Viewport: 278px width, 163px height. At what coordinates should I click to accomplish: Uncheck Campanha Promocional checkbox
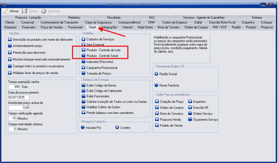tap(83, 68)
